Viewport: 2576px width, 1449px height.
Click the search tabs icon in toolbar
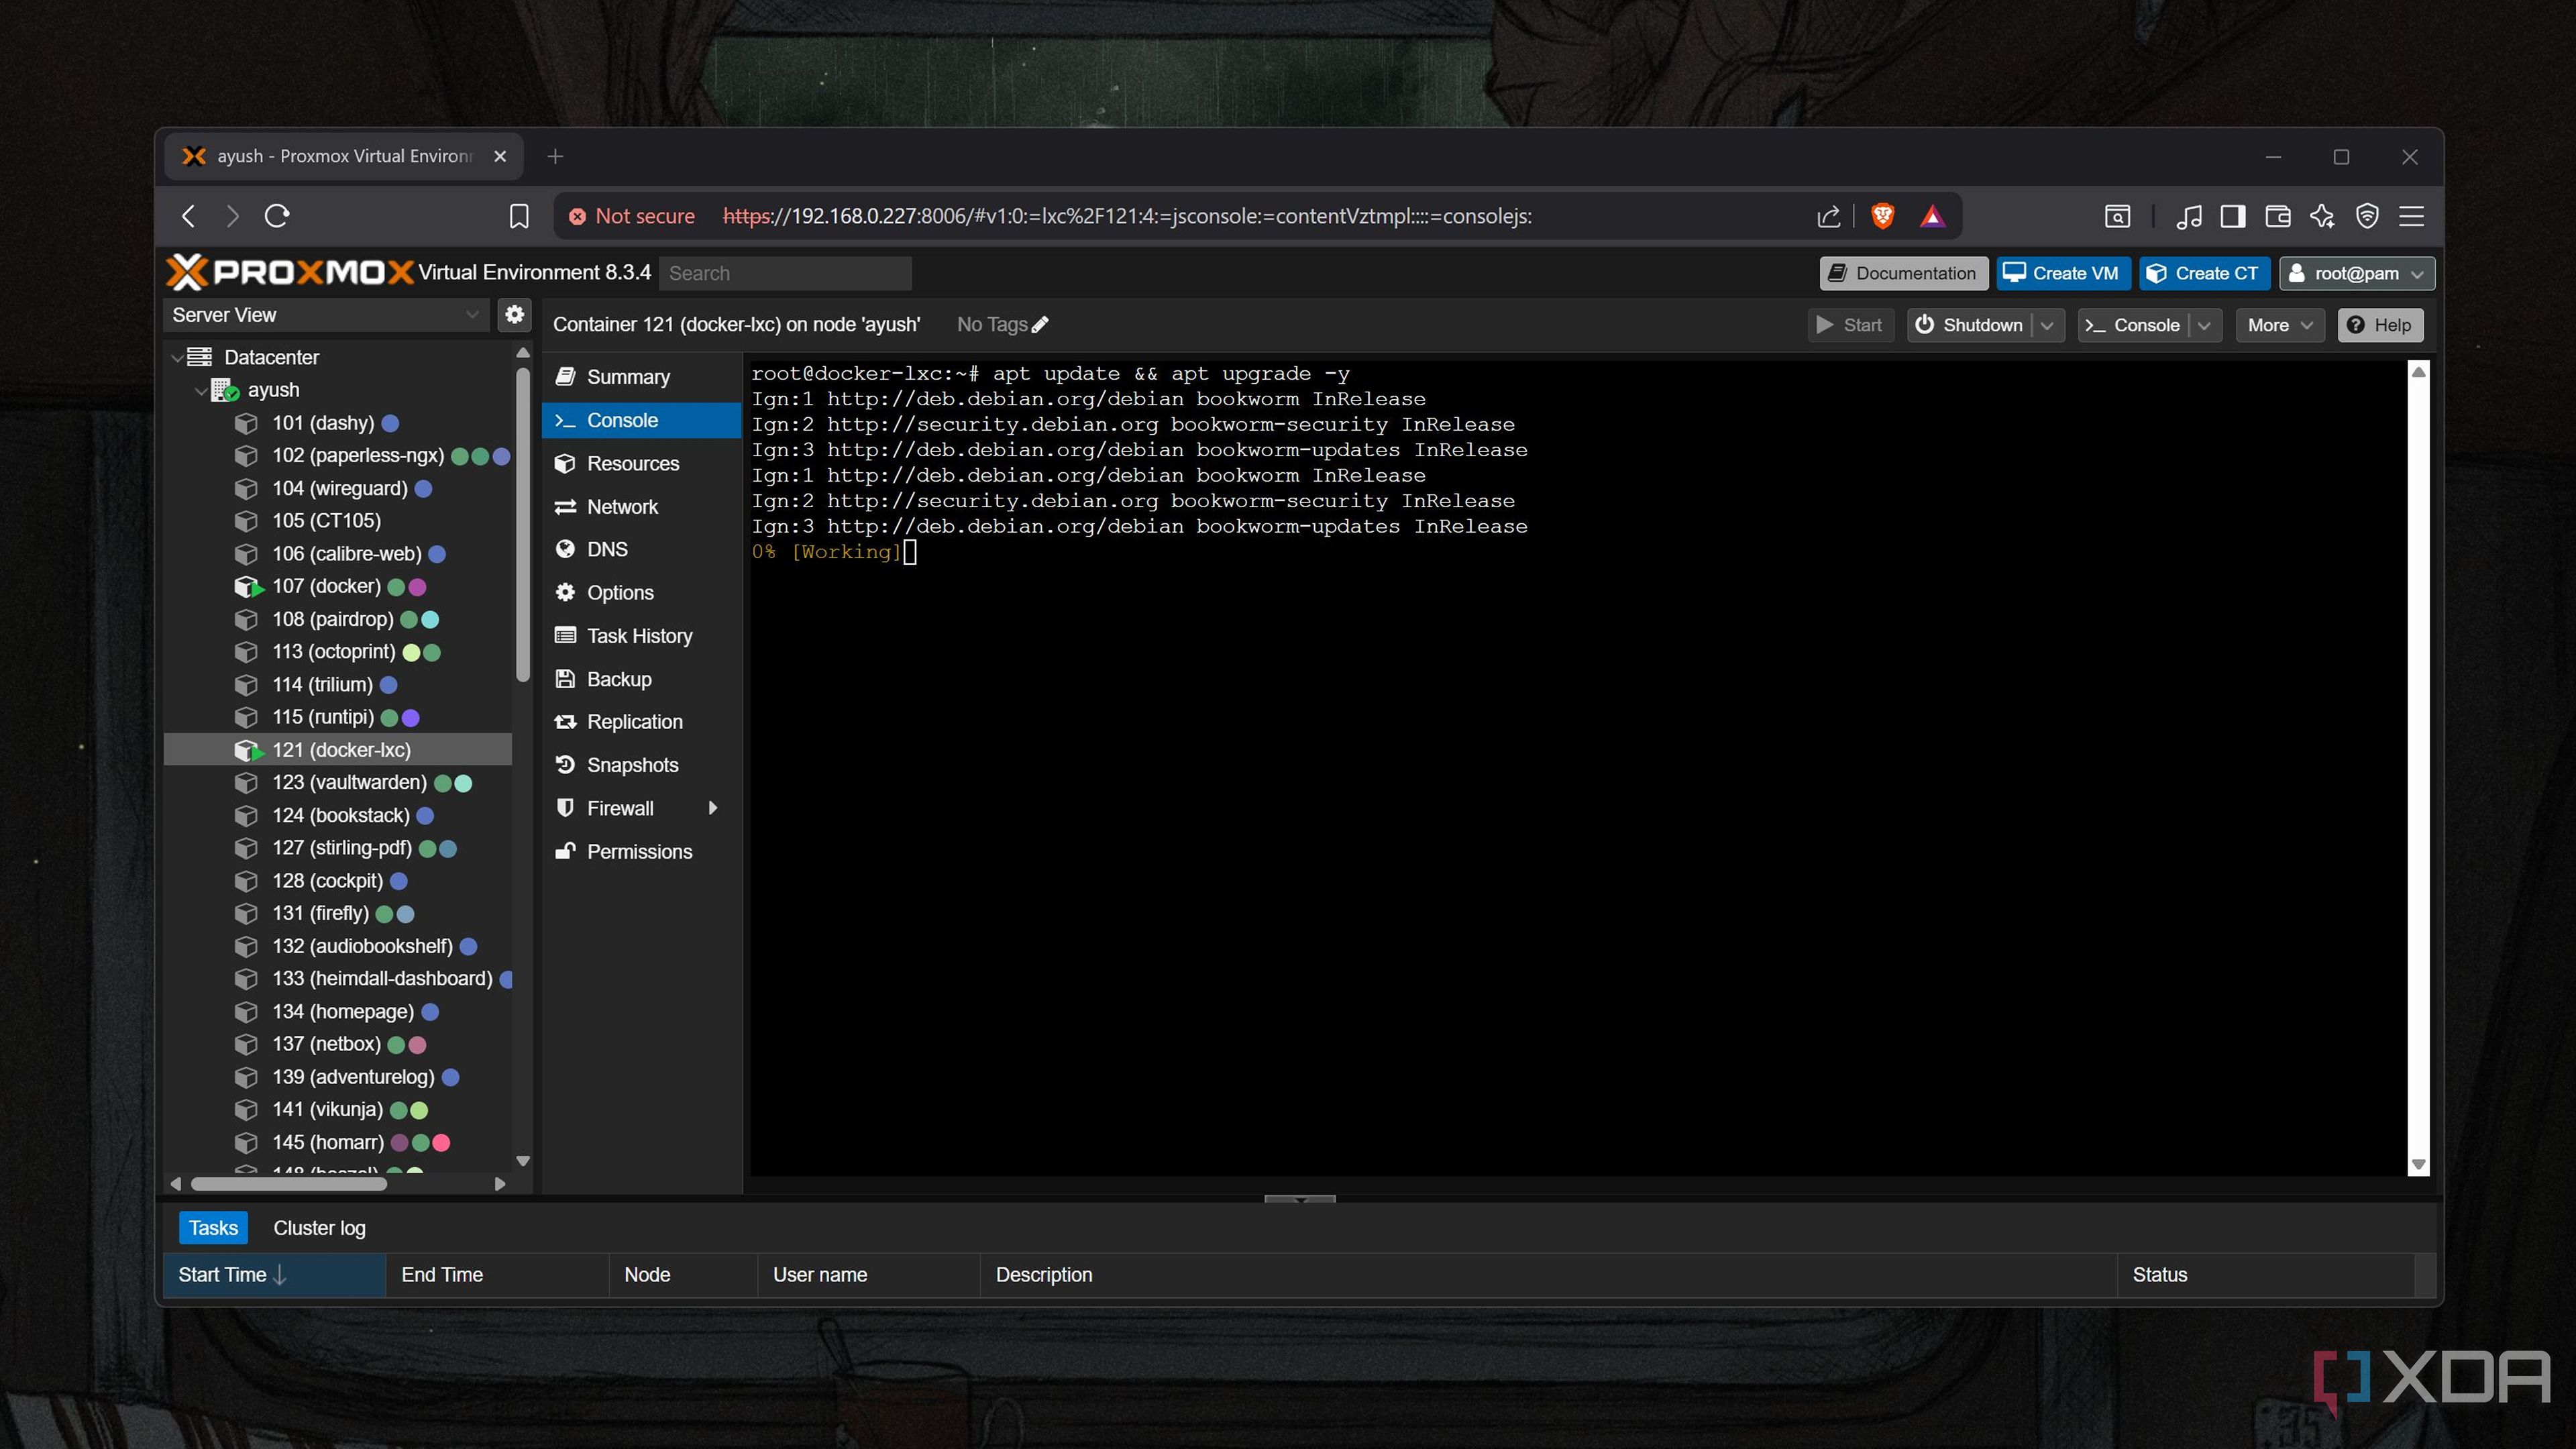(2117, 216)
